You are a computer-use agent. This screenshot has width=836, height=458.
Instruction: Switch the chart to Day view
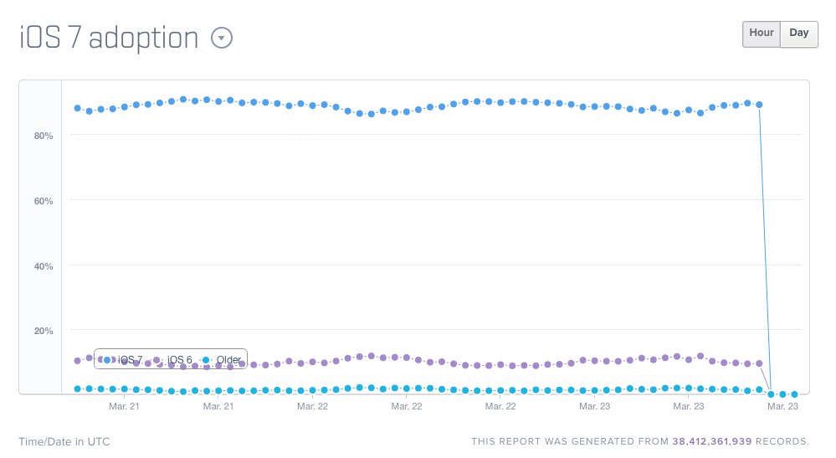tap(799, 33)
